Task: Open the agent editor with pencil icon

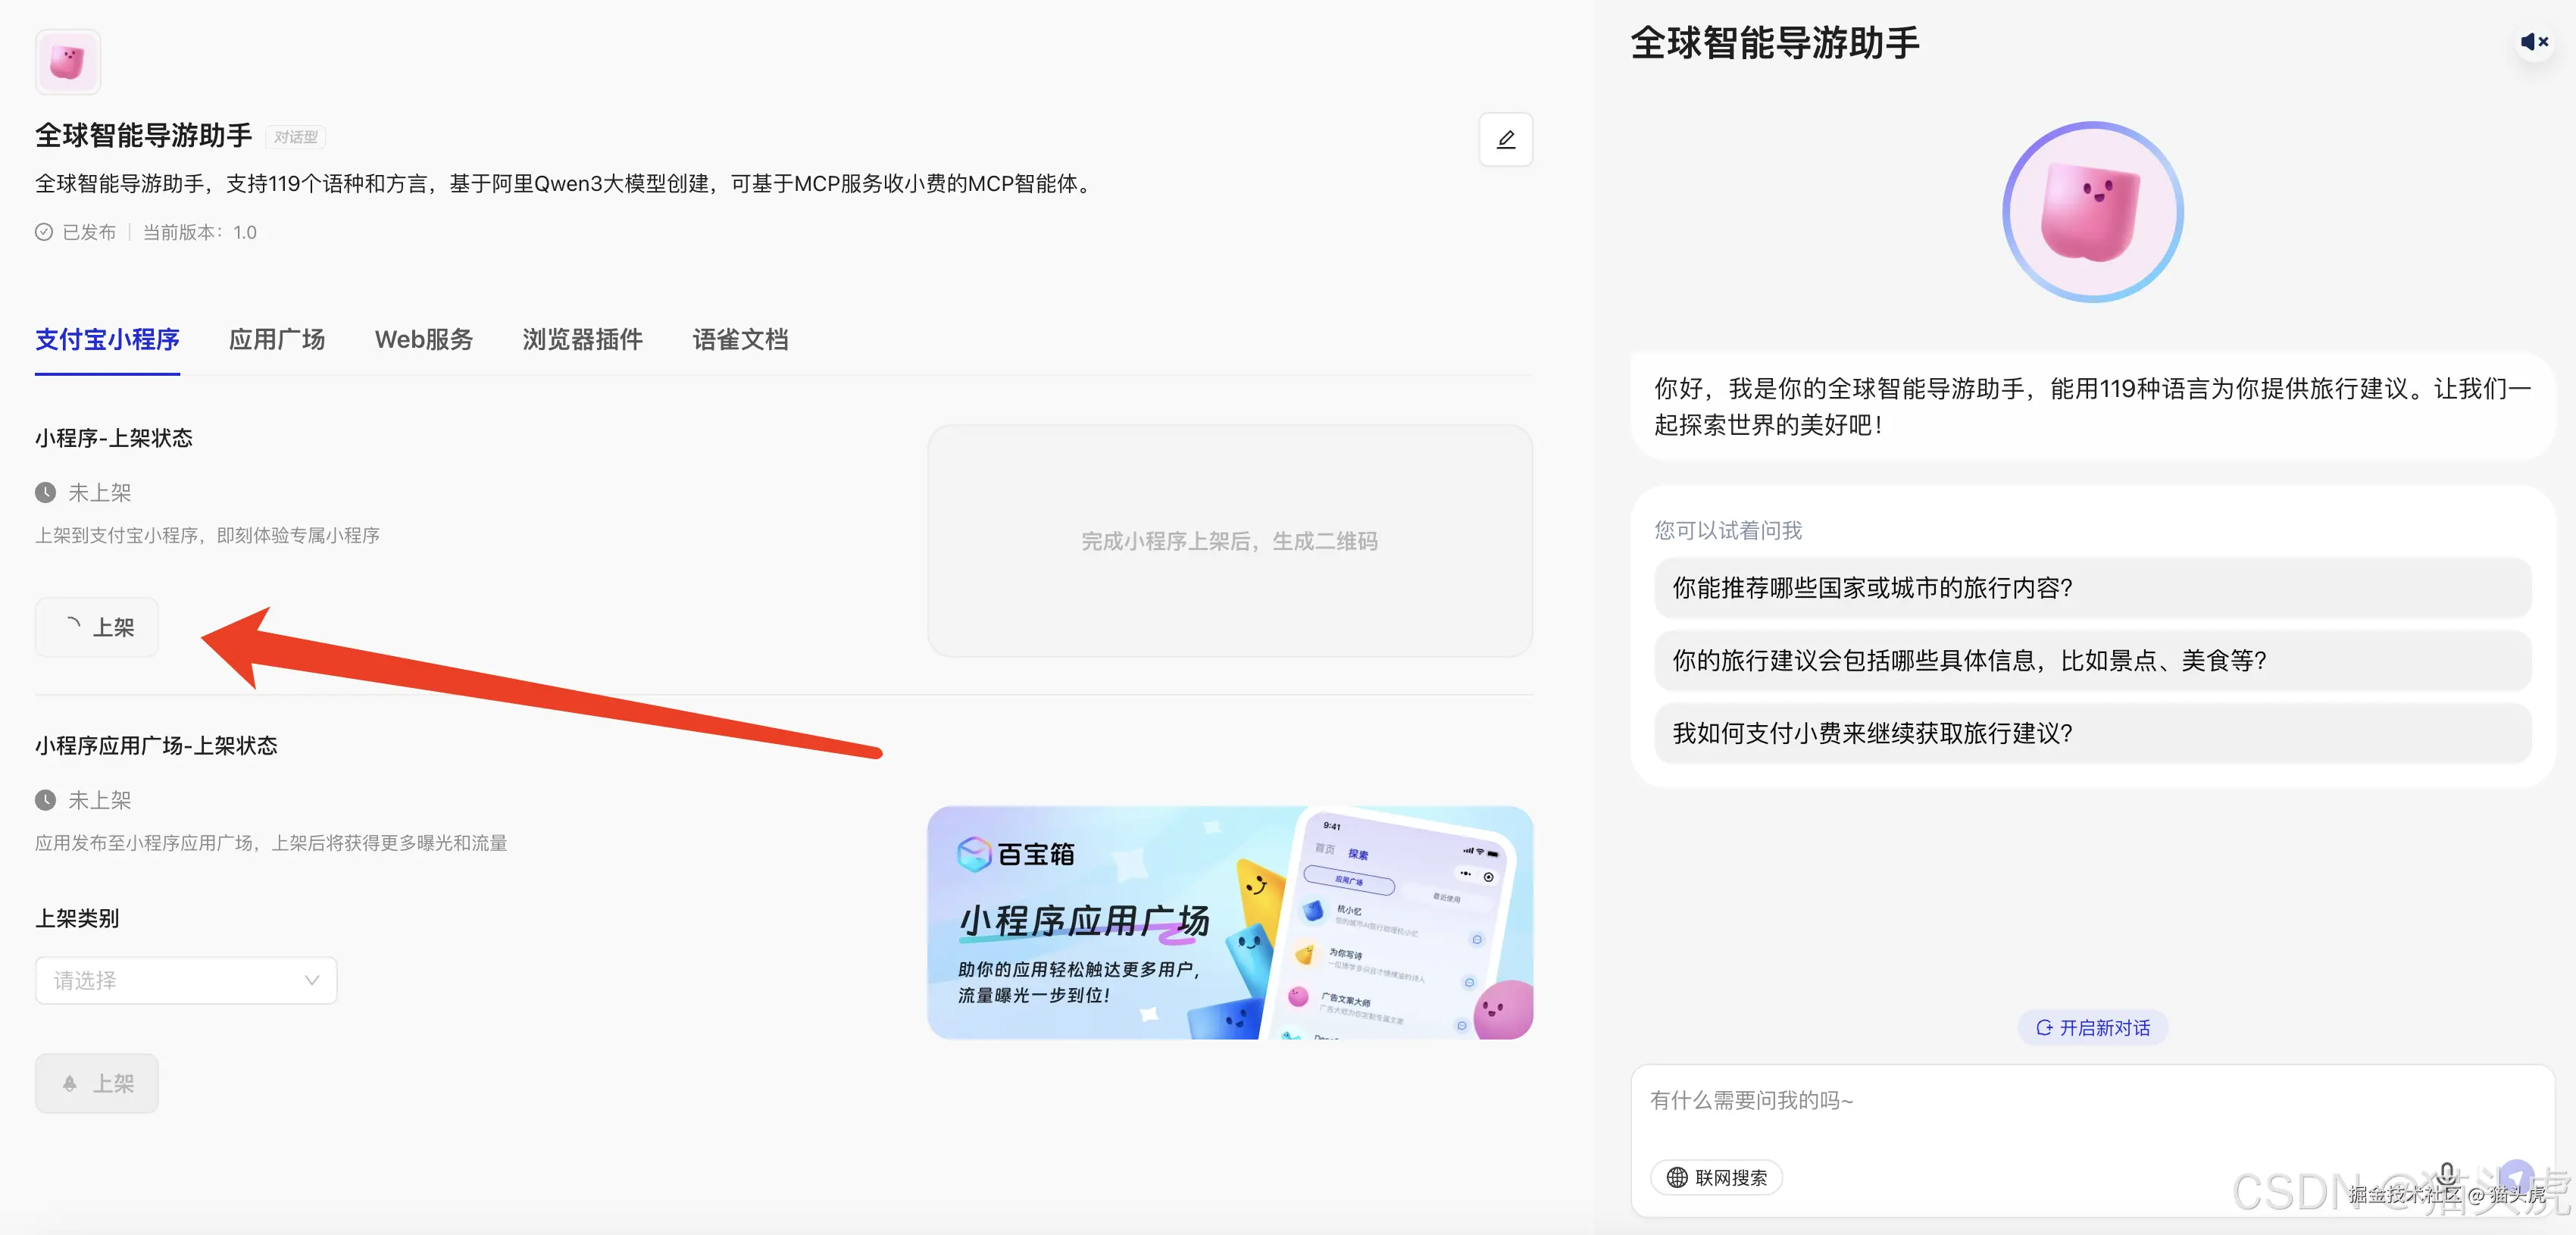Action: click(x=1505, y=140)
